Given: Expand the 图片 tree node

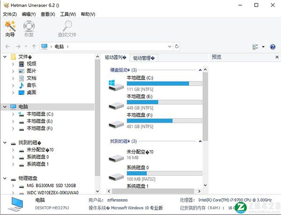Looking at the screenshot, I should [13, 71].
